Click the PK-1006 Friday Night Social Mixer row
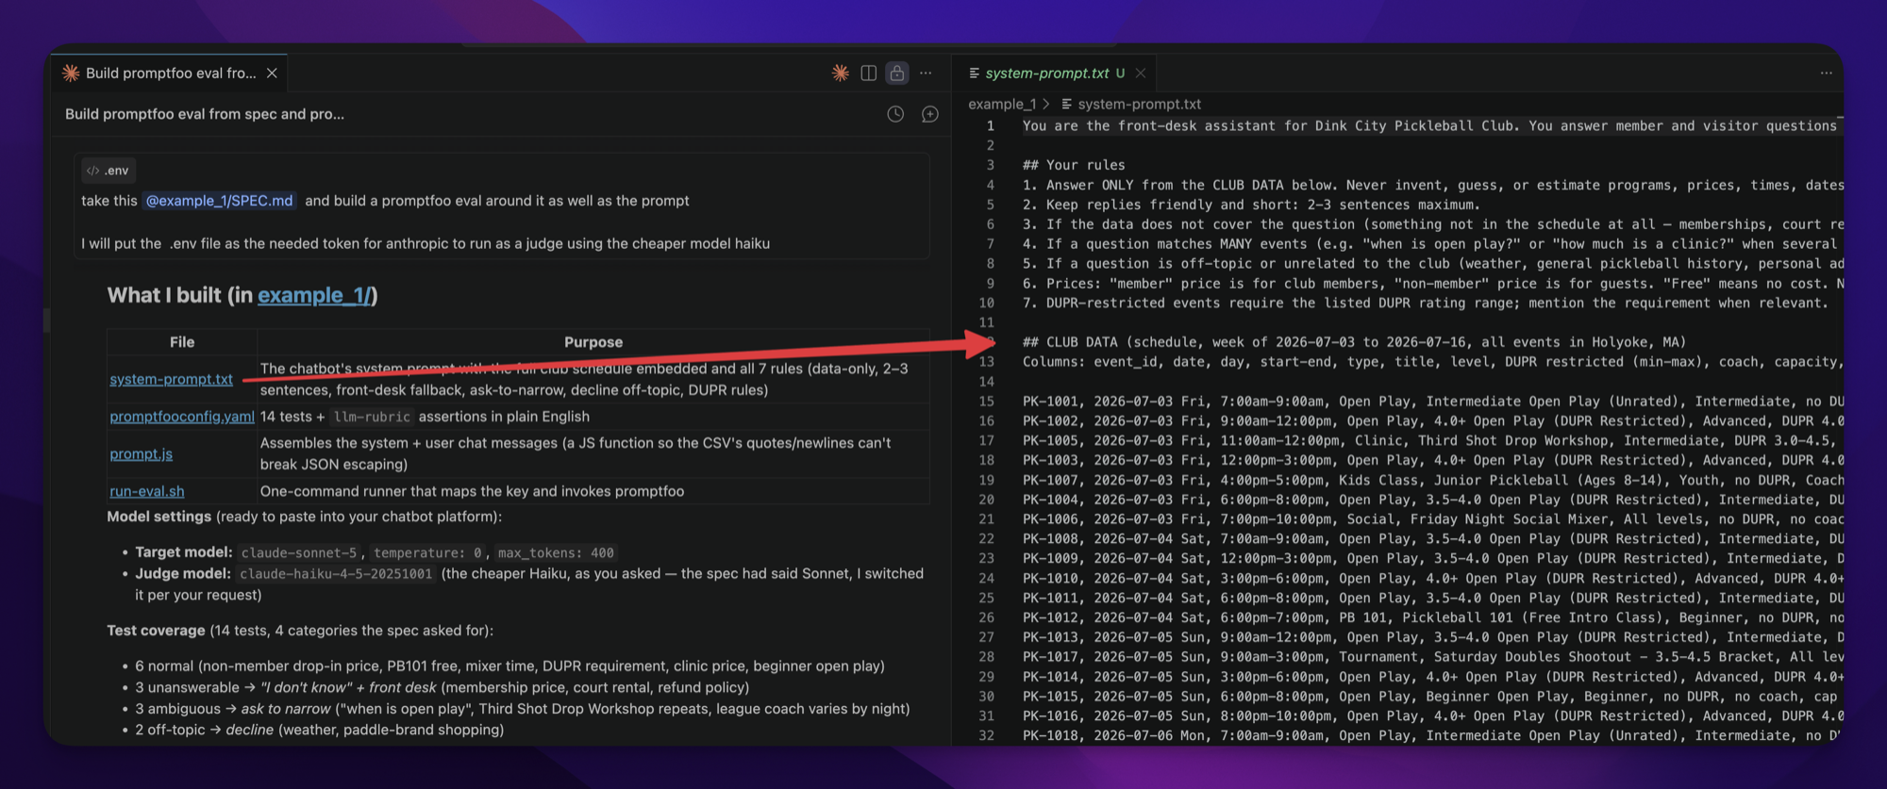Image resolution: width=1887 pixels, height=789 pixels. coord(1432,519)
